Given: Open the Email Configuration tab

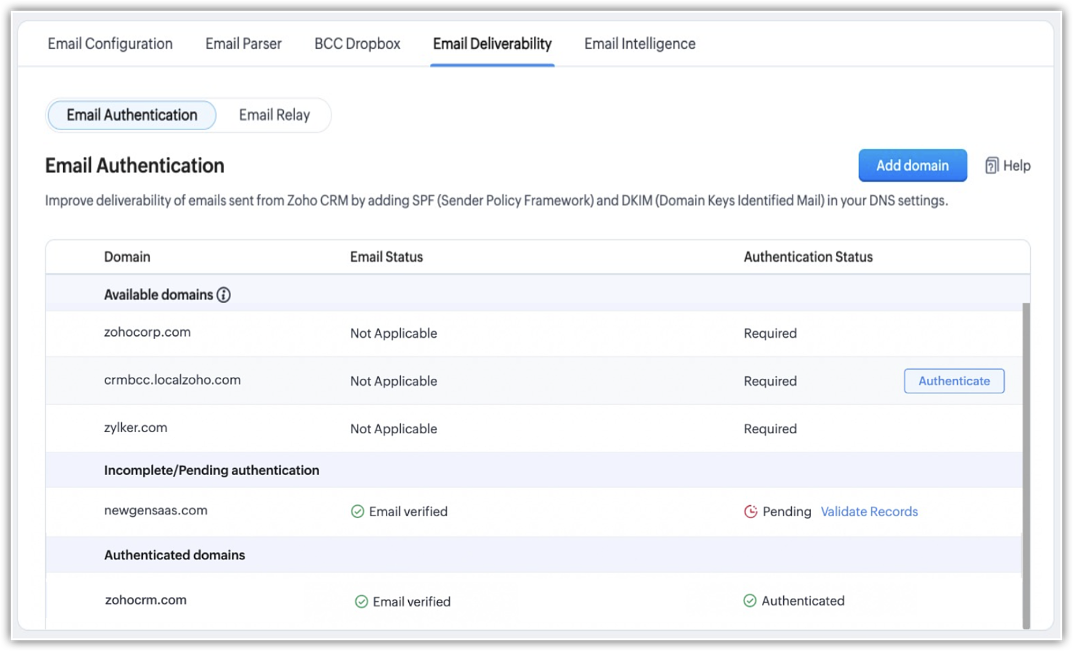Looking at the screenshot, I should [110, 44].
